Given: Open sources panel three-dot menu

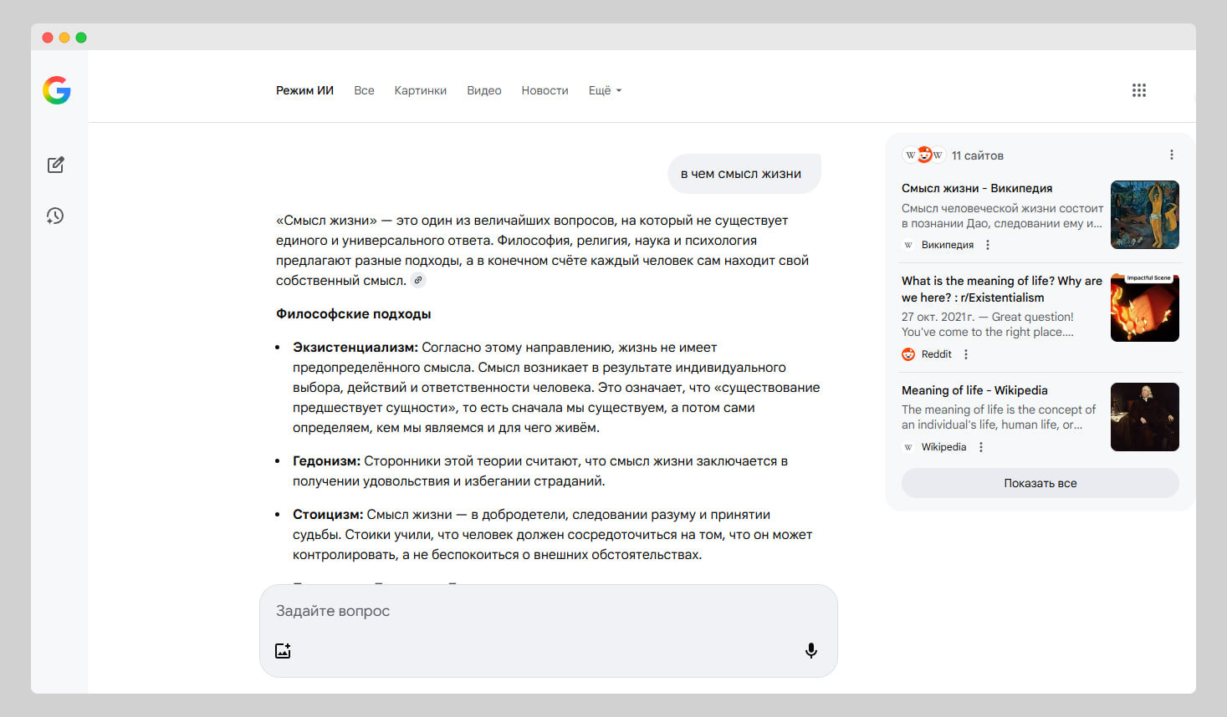Looking at the screenshot, I should click(x=1171, y=155).
